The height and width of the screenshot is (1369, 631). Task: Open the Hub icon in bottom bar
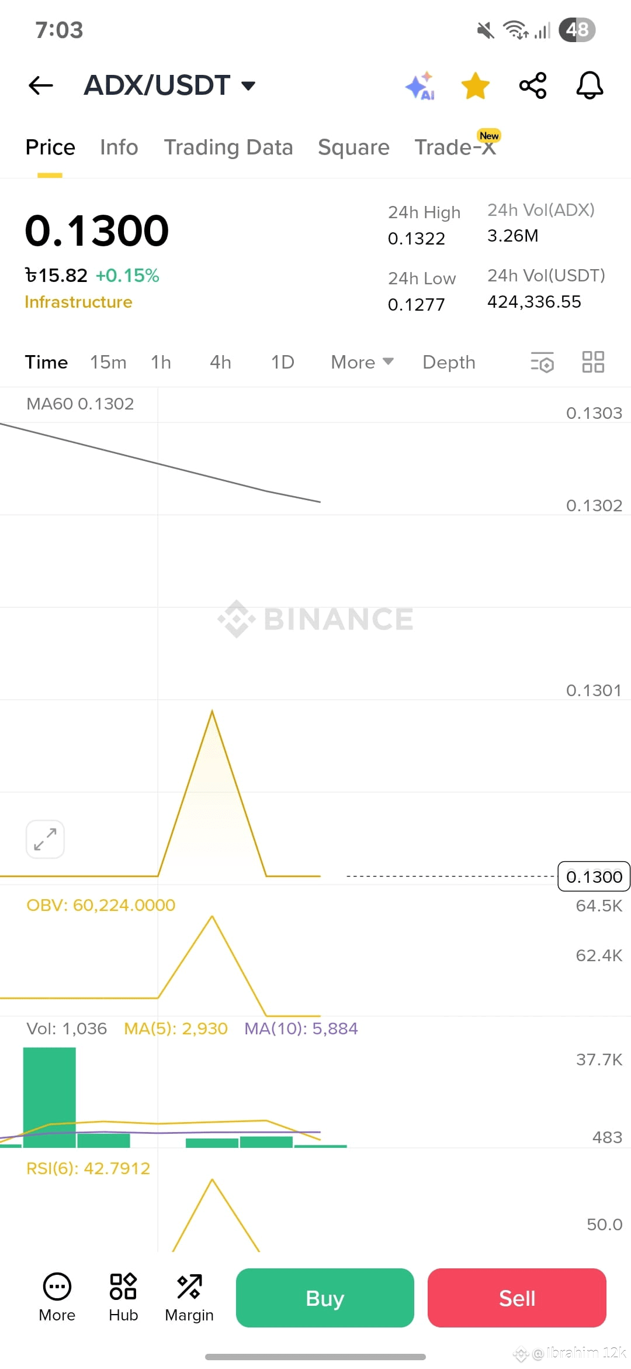point(123,1298)
